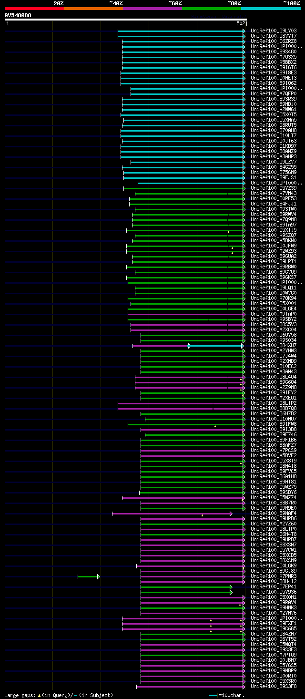Click the purple ~60% legend segment
Viewport: 305px width, 699px height.
coord(152,8)
